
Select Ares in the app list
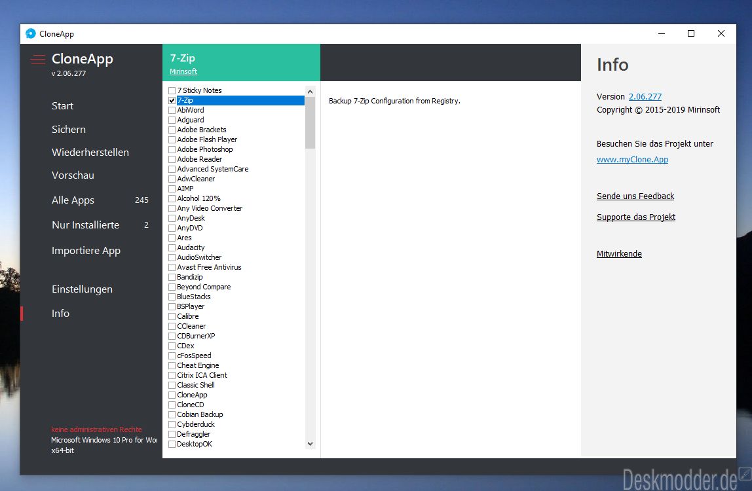coord(184,238)
